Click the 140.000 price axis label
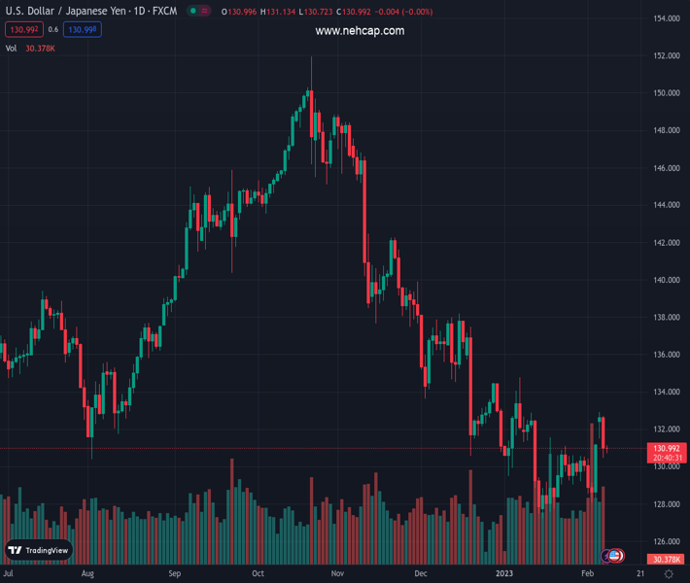 click(x=667, y=280)
